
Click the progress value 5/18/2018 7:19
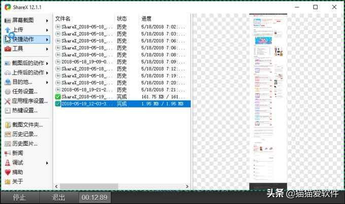click(163, 76)
